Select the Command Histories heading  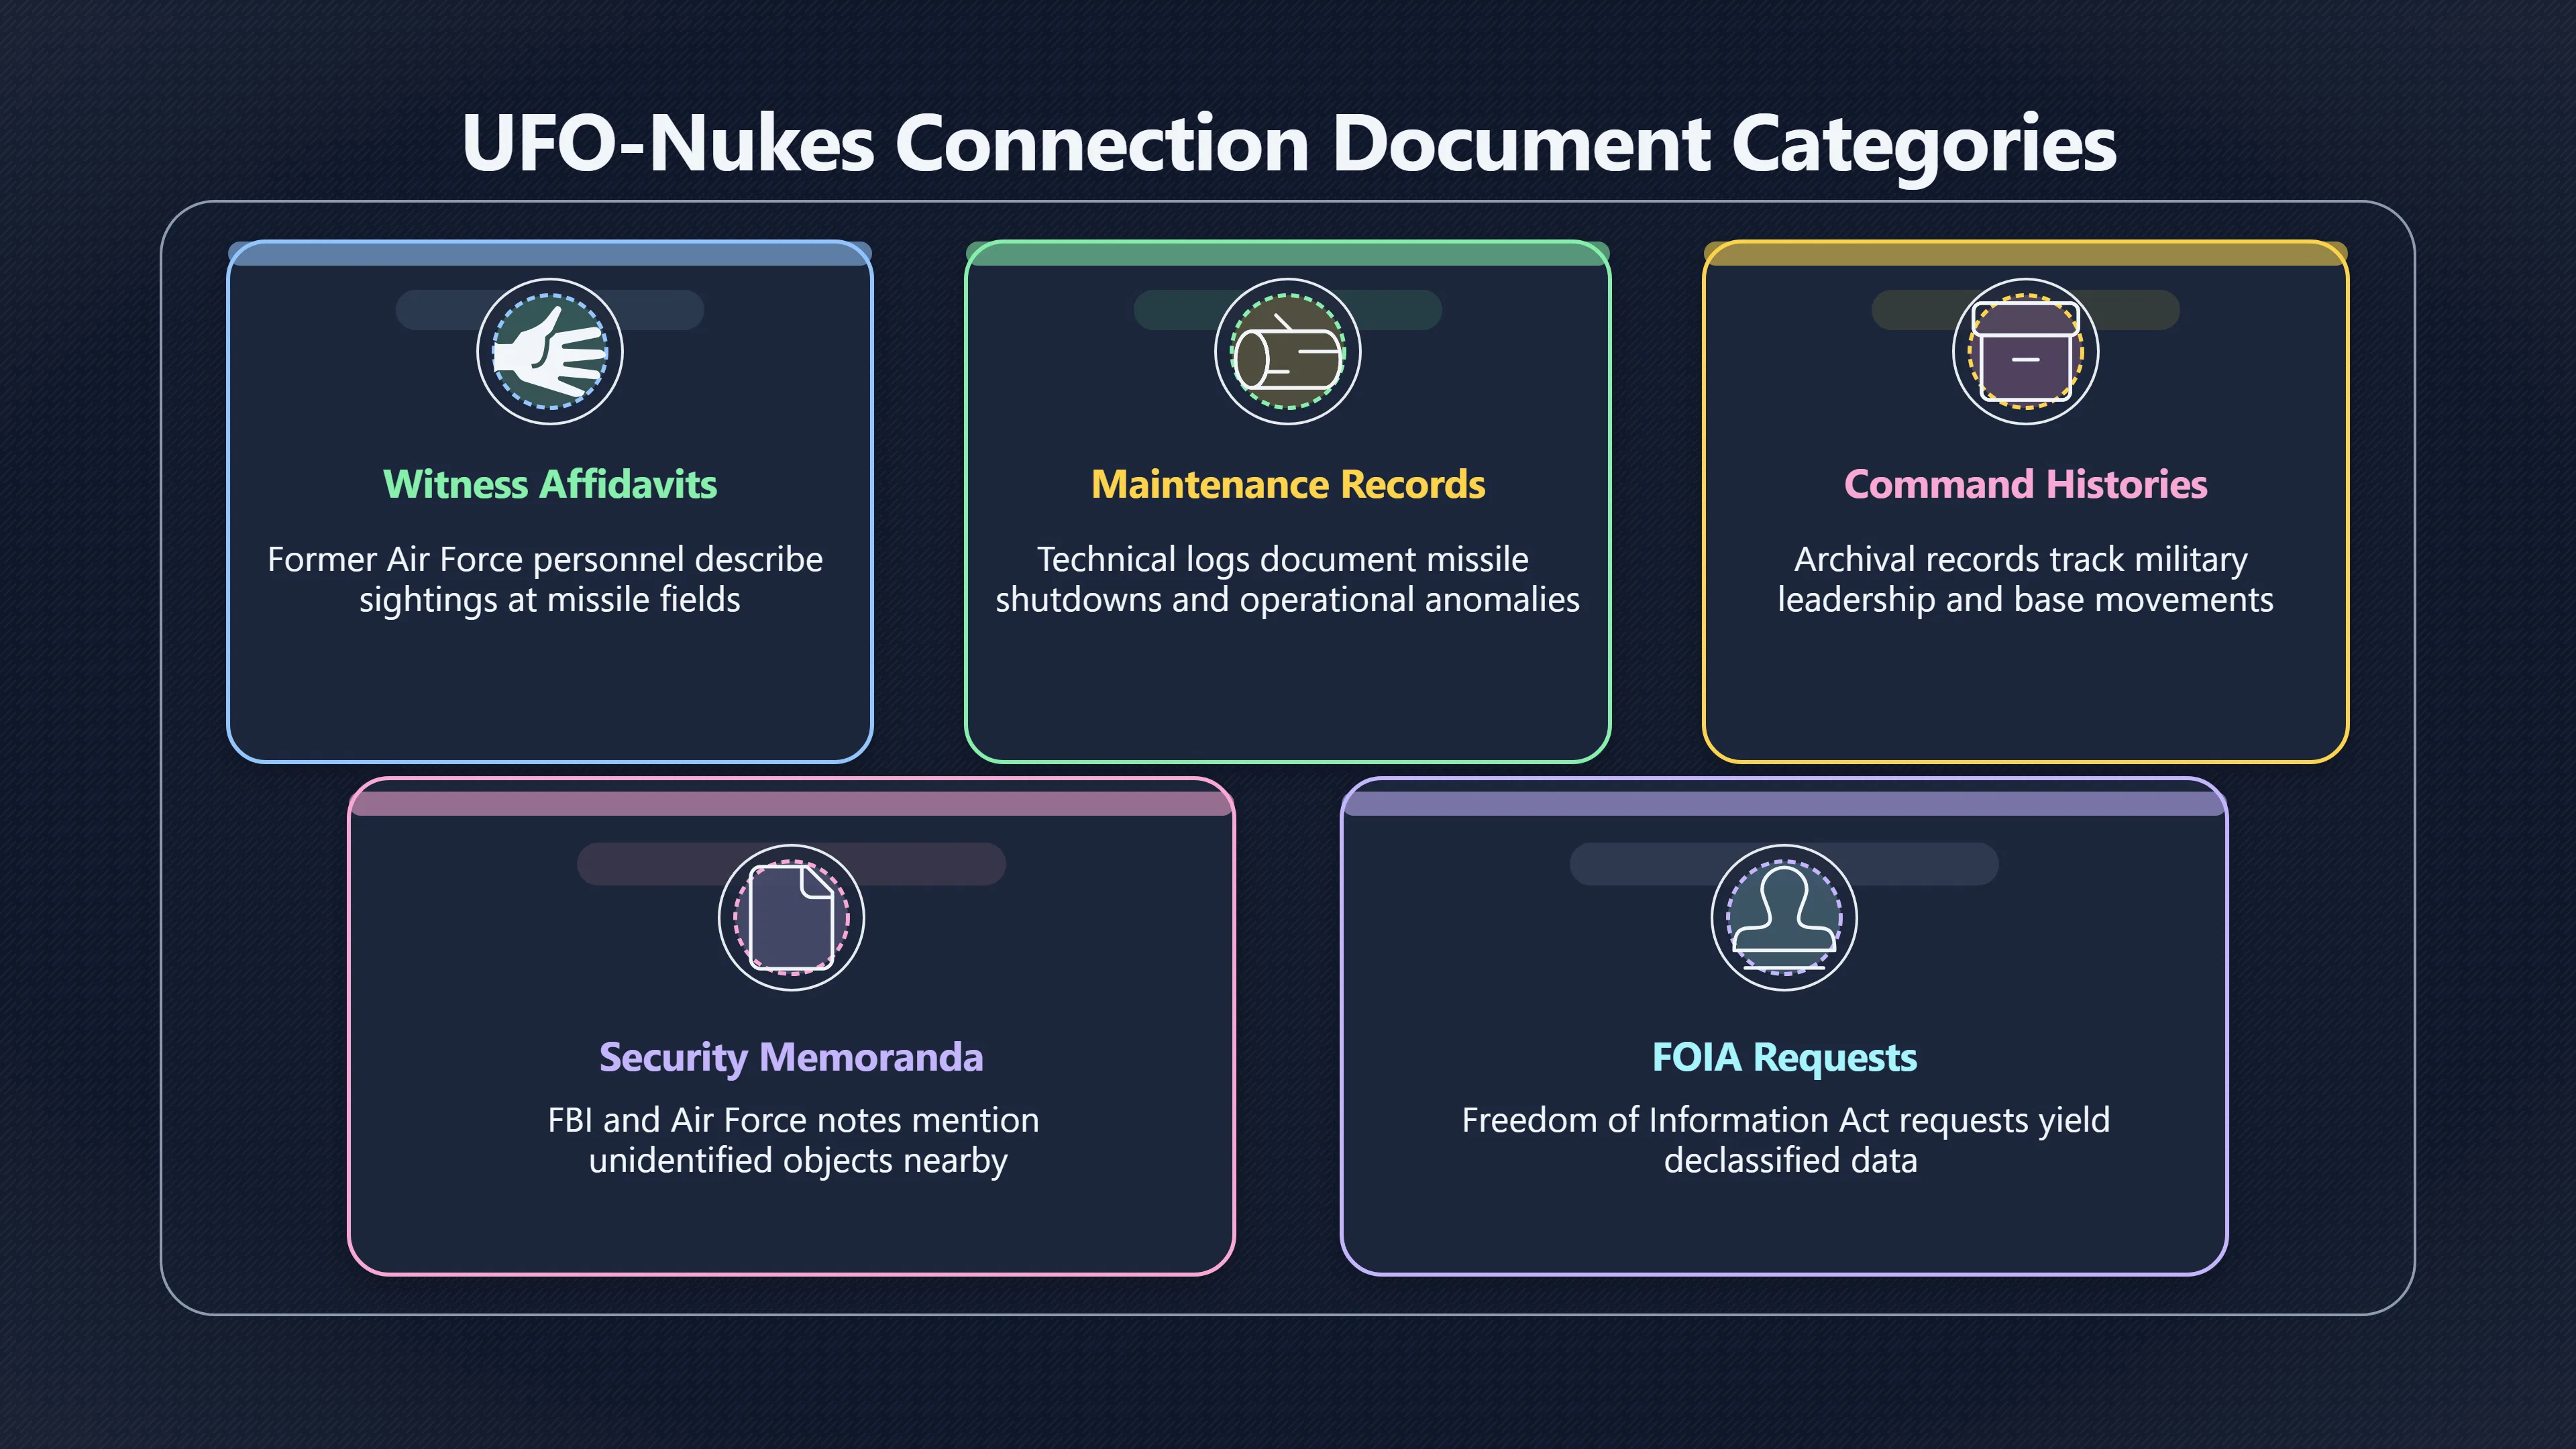2026,484
